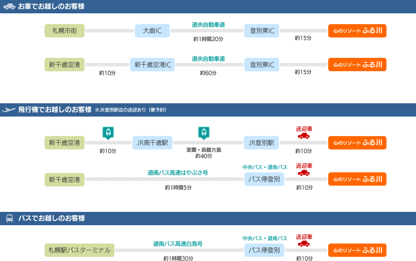The width and height of the screenshot is (416, 261).
Task: Click the 約60分 duration text
Action: tap(208, 73)
